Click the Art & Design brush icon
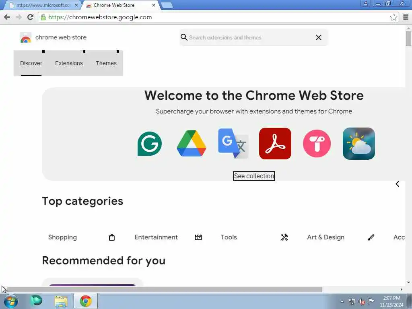 [x=371, y=237]
